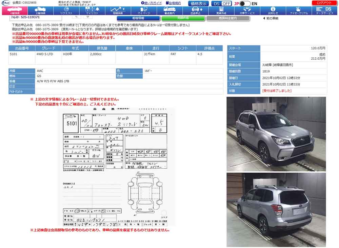Click the 価格表示 price display button
Viewport: 339px width, 248px height.
click(198, 4)
